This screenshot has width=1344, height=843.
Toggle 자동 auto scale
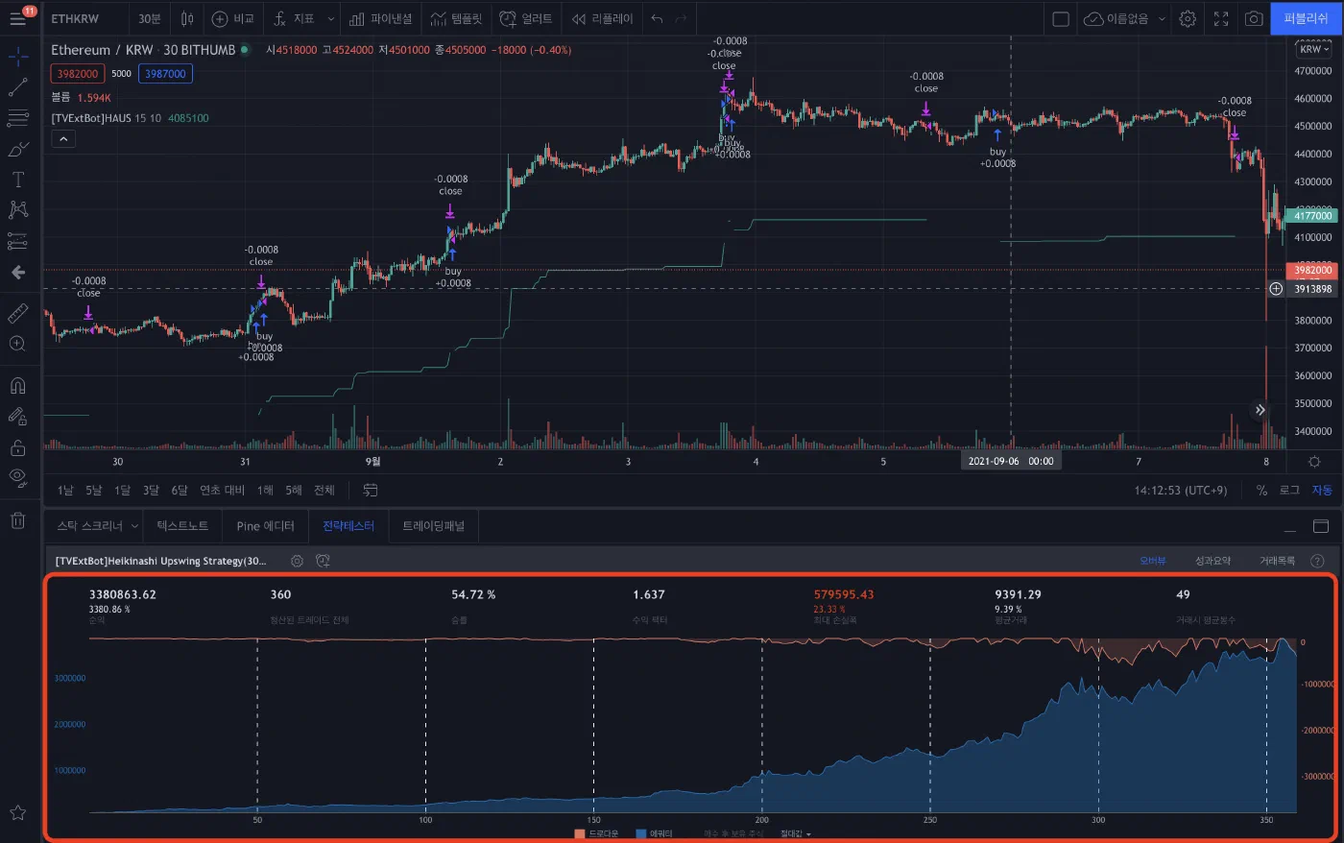(x=1322, y=490)
